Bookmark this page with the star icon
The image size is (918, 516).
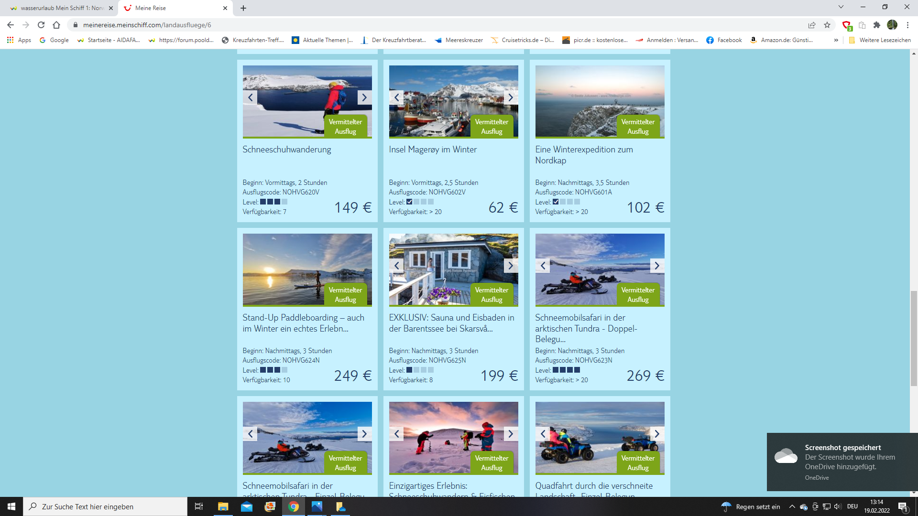click(827, 25)
